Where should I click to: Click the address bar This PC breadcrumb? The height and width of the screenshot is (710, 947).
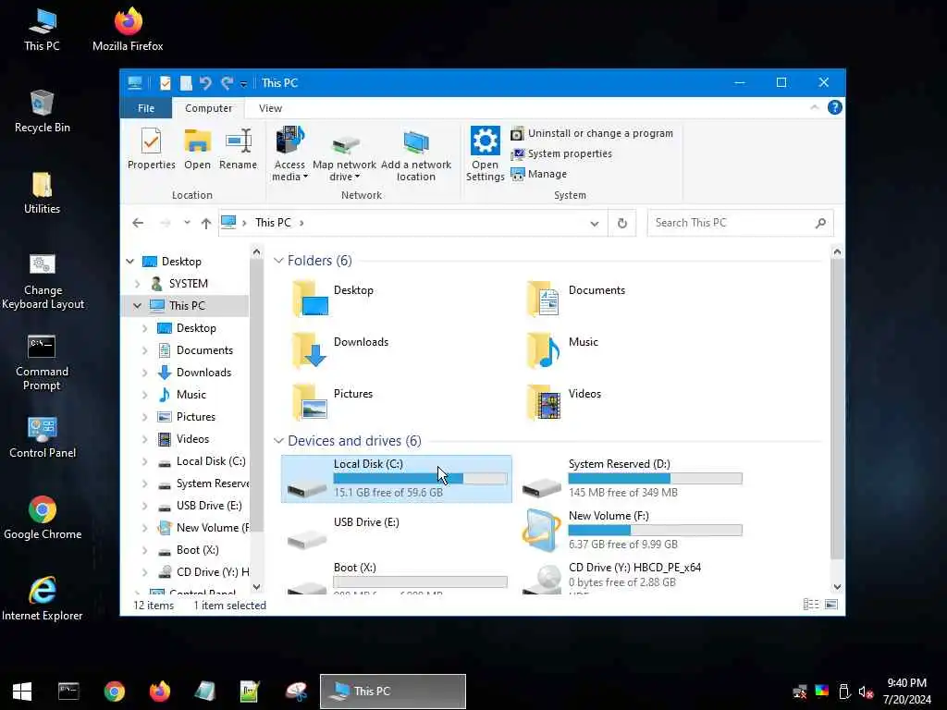tap(273, 223)
